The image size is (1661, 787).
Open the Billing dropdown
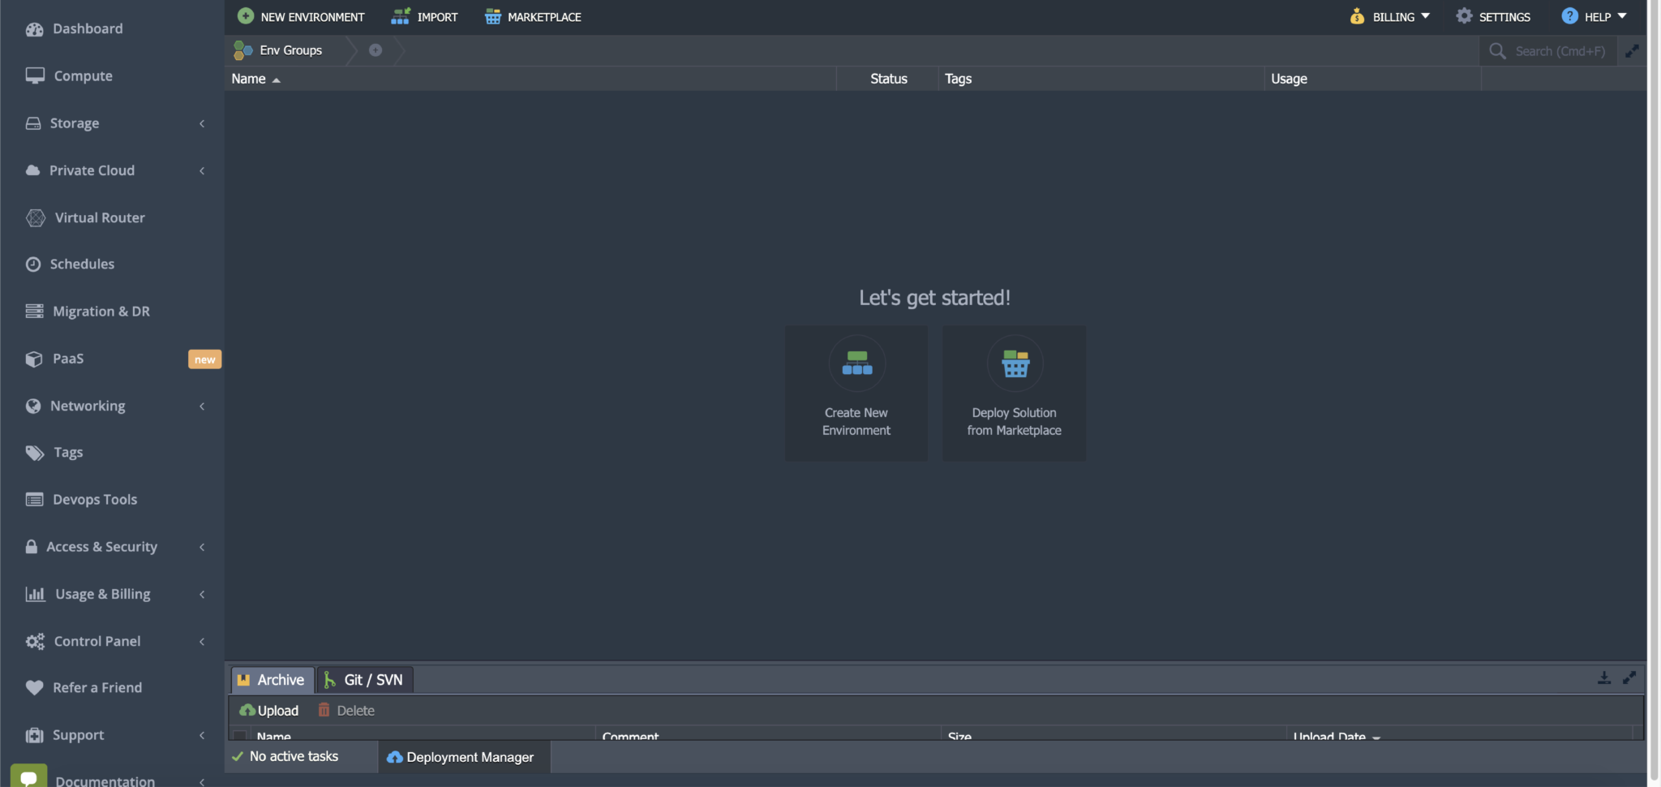(1389, 16)
